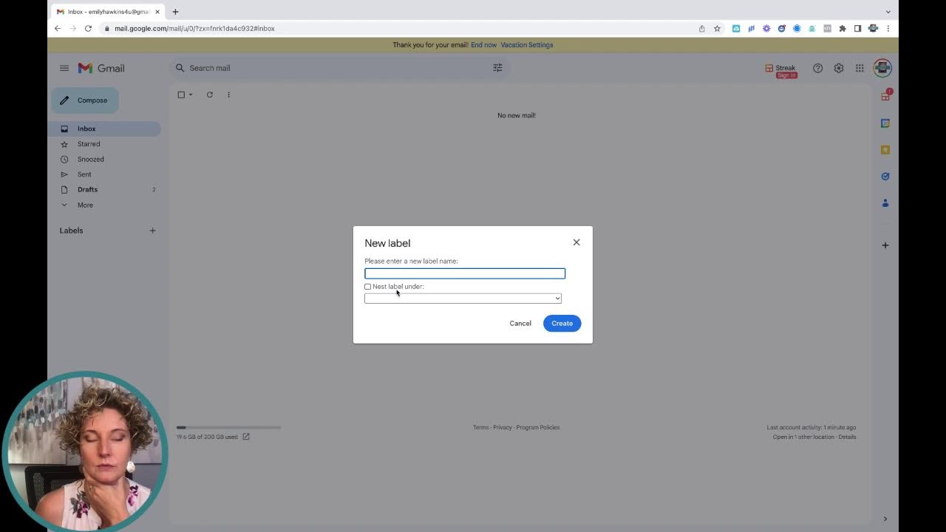The height and width of the screenshot is (532, 946).
Task: Open the Google apps grid
Action: pyautogui.click(x=860, y=68)
